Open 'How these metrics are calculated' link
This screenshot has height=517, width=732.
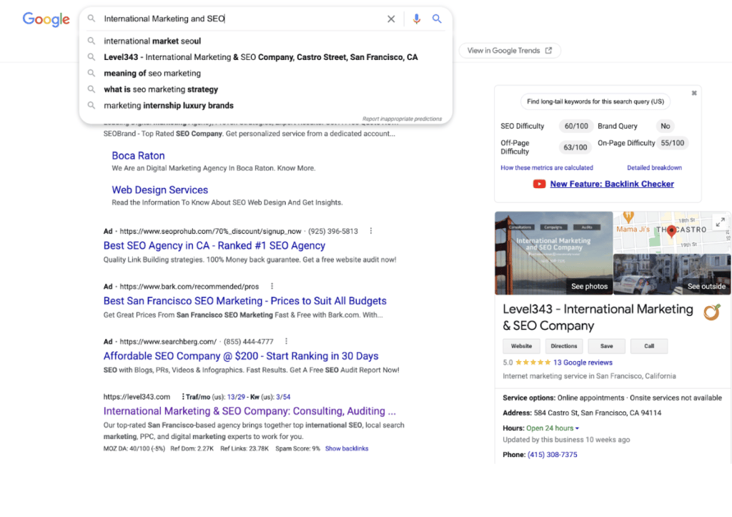pos(547,167)
